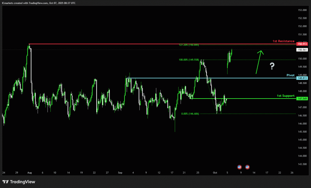Screen dimensions: 311x188
Task: Click the 100.00% (149.938) Fibonacci label
Action: 189,60
